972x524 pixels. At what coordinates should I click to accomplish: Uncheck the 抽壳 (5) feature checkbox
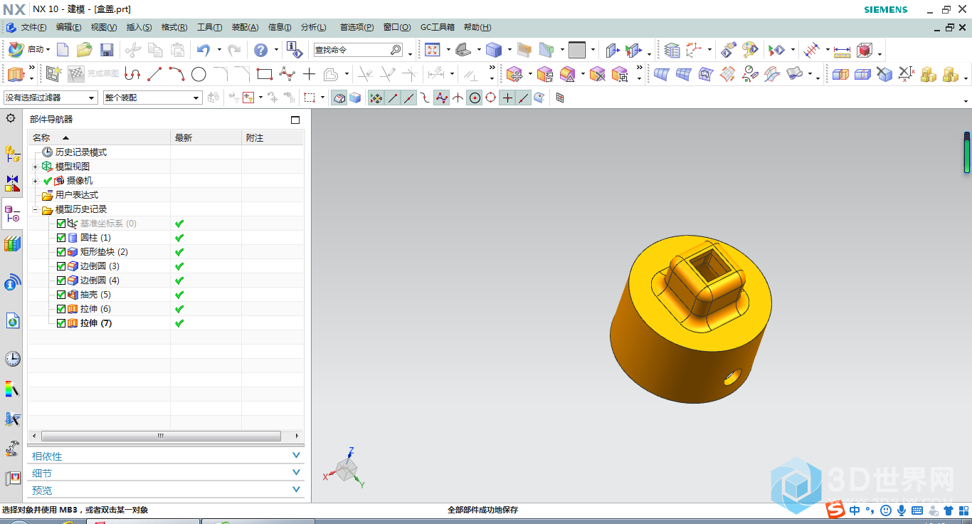[x=61, y=295]
